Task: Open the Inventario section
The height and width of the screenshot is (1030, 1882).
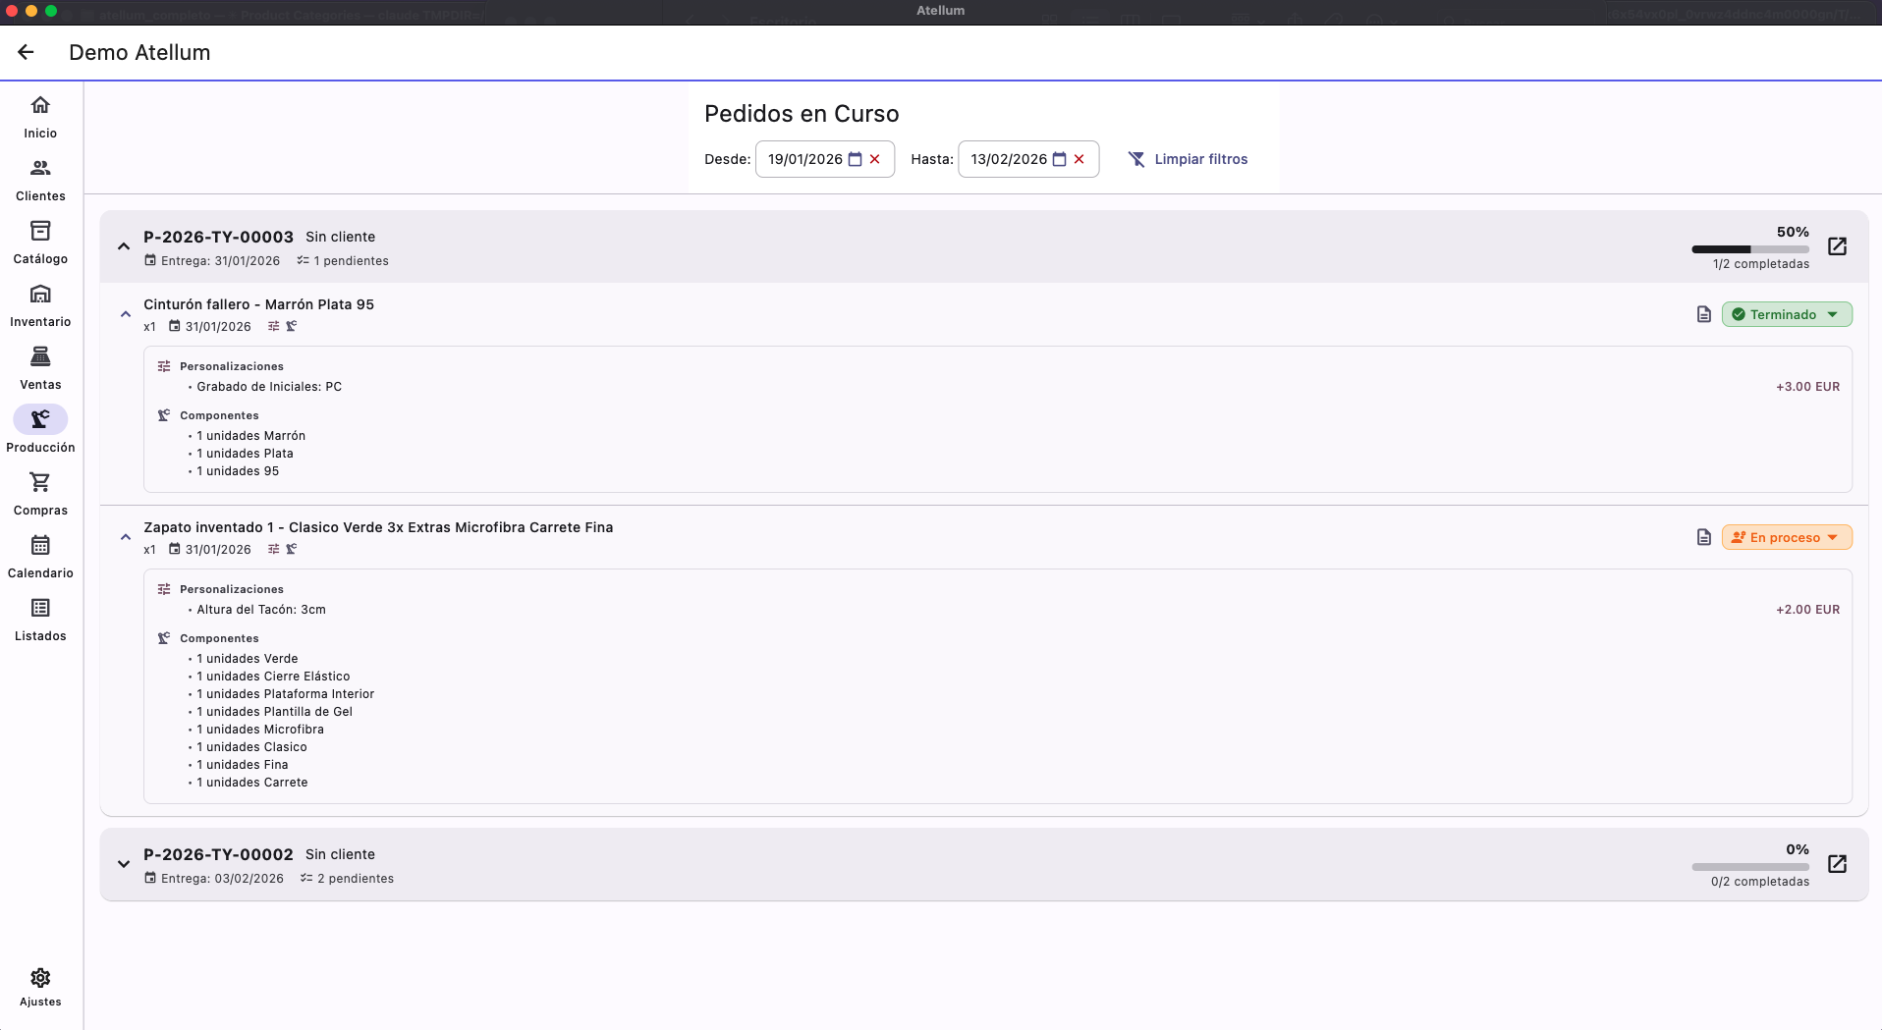Action: 40,305
